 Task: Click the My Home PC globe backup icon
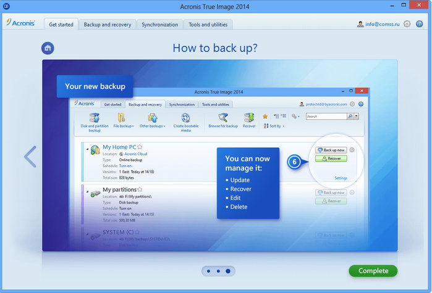[95, 150]
